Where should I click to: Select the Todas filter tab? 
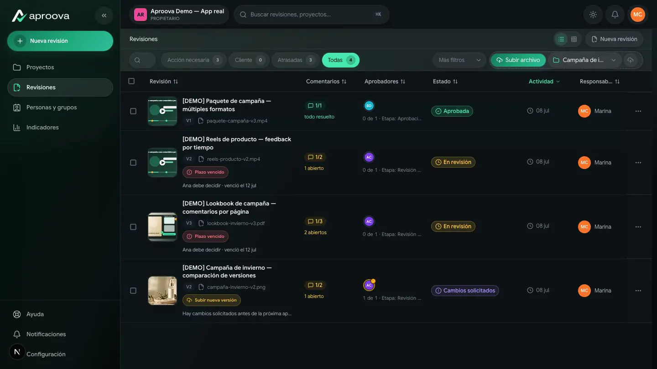[x=341, y=60]
